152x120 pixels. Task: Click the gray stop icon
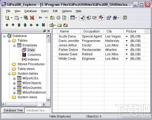58,18
